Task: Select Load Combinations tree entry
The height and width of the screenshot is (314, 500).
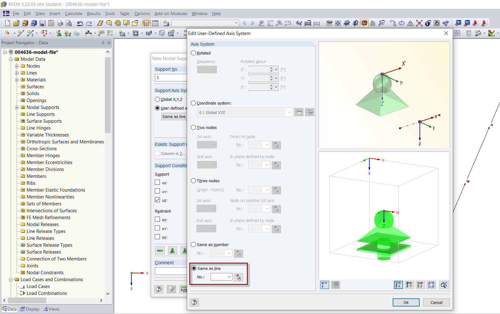Action: point(47,293)
